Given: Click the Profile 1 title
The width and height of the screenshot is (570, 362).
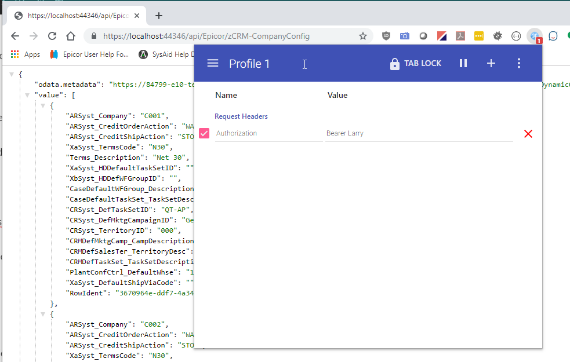Looking at the screenshot, I should pos(249,64).
